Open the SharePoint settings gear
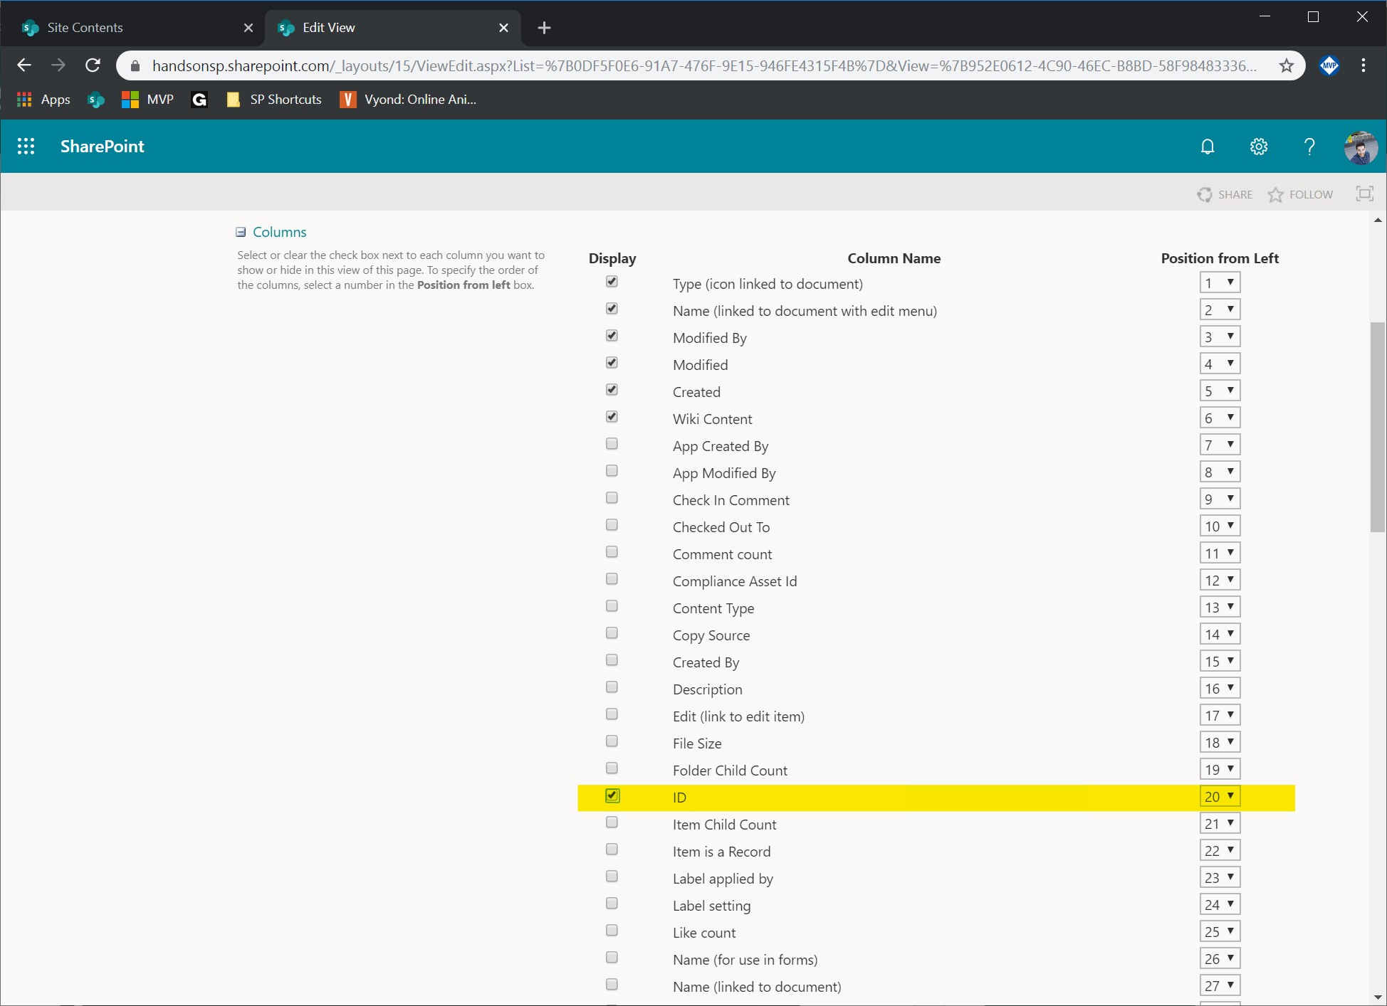Viewport: 1387px width, 1006px height. point(1258,147)
